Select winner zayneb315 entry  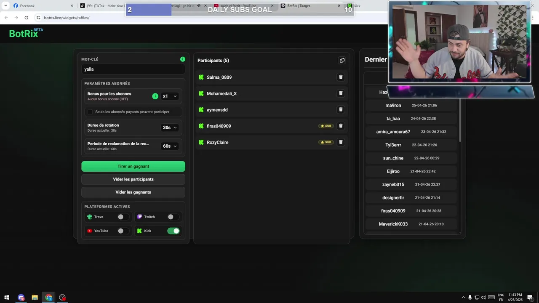(x=411, y=184)
